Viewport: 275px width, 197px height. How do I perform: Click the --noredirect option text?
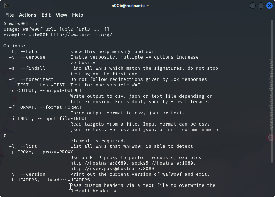point(37,79)
